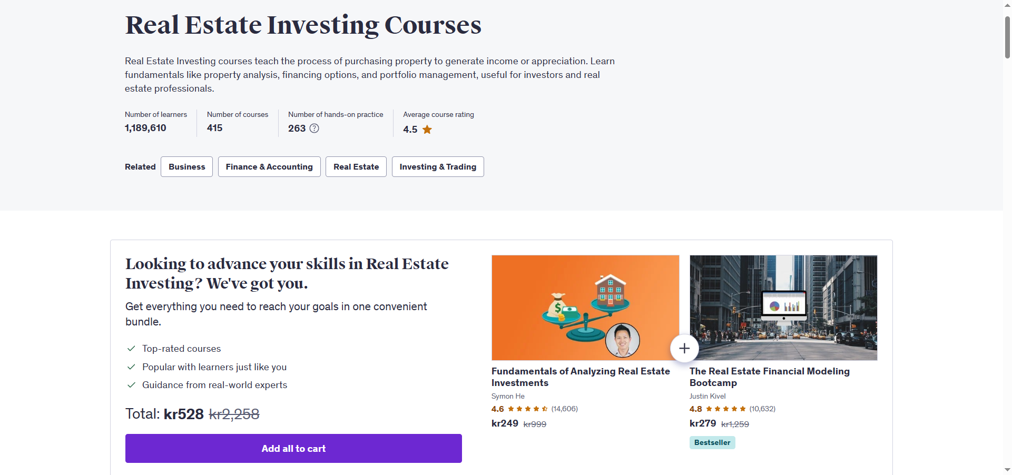Screen dimensions: 1012x475
Task: Click the 4.8 star rating icons
Action: coord(725,409)
